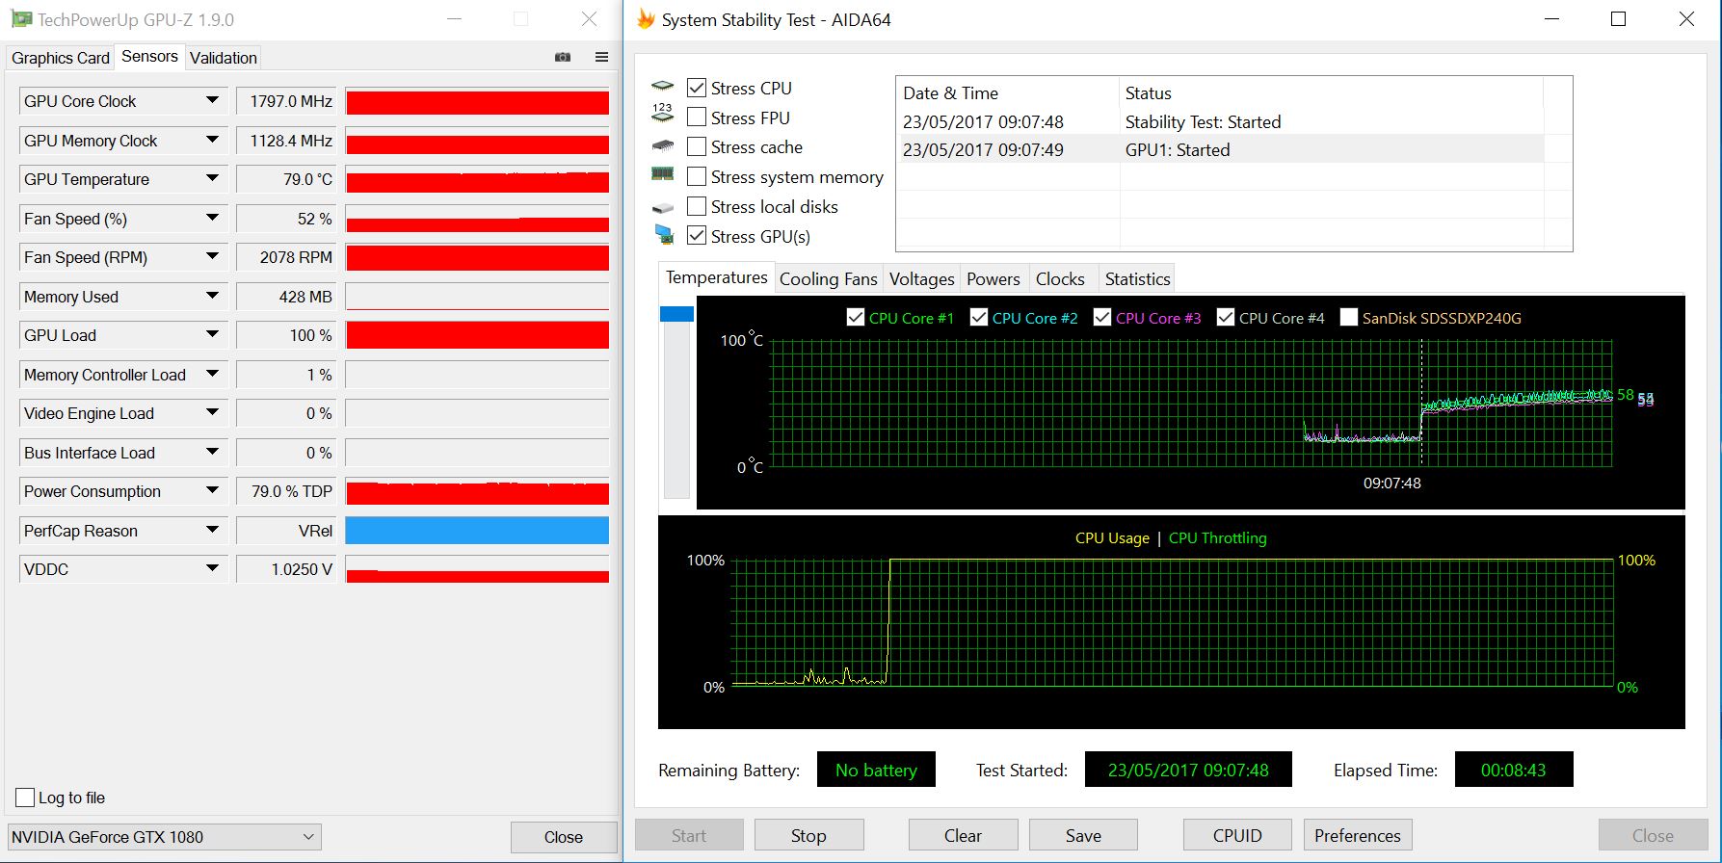Switch to the Validation tab in GPU-Z
The image size is (1722, 863).
click(x=224, y=58)
